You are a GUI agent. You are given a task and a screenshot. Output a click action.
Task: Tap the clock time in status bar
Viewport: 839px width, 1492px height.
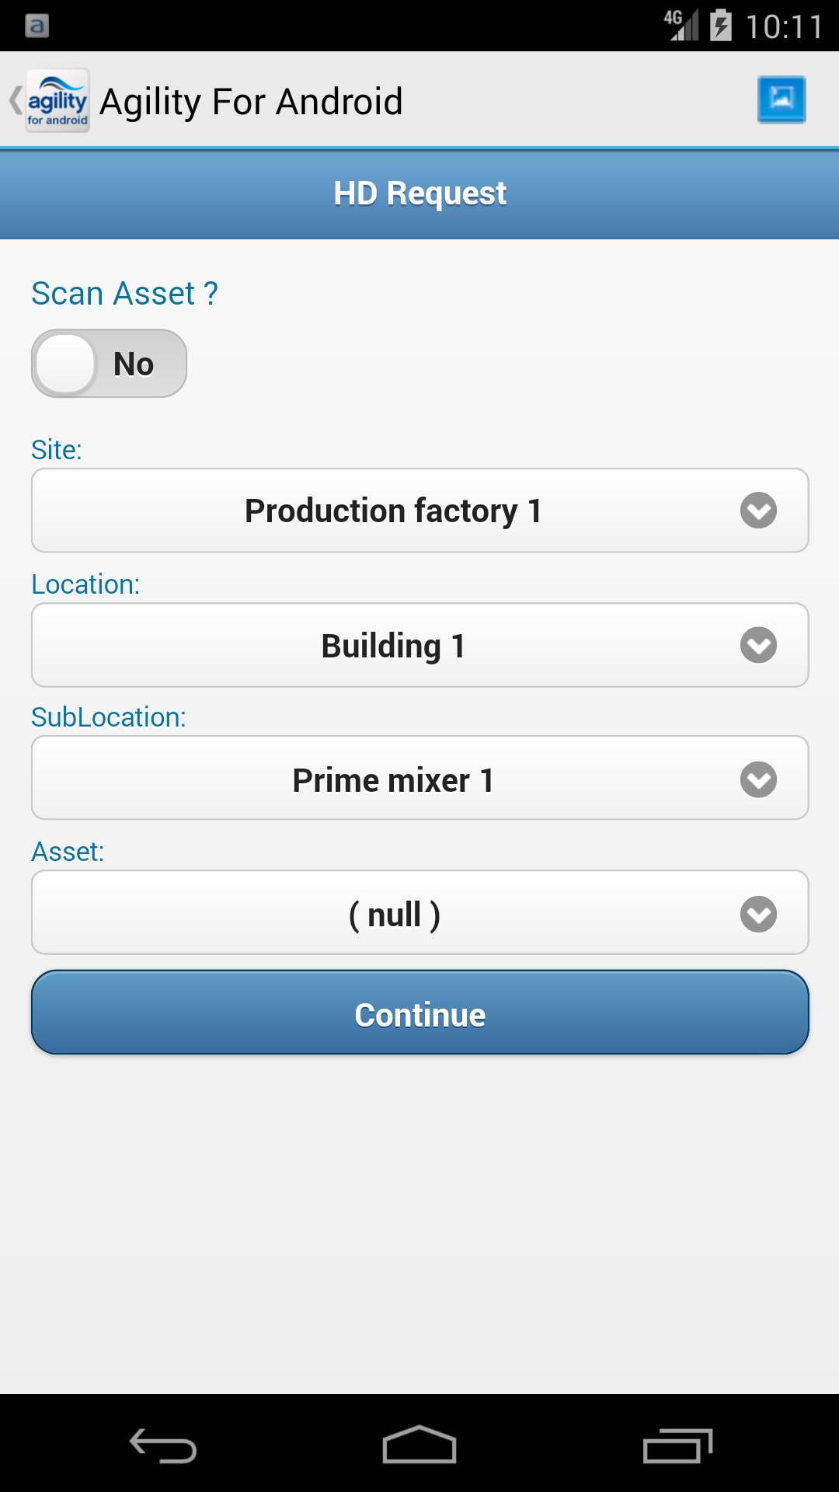(783, 26)
